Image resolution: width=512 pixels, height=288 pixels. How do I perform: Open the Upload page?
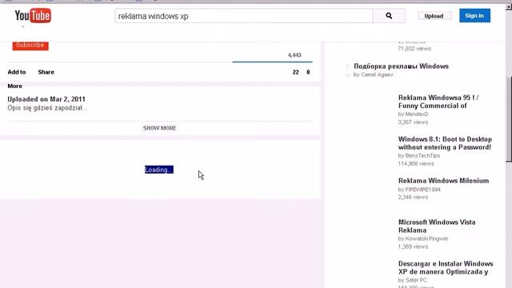pos(434,16)
